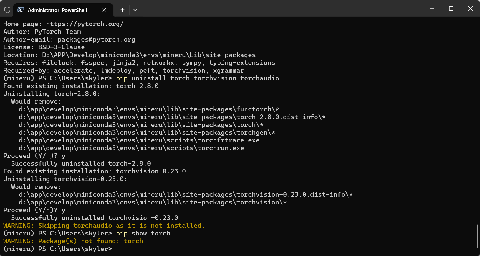Close the Administrator: PowerShell tab
This screenshot has width=480, height=256.
[x=104, y=10]
